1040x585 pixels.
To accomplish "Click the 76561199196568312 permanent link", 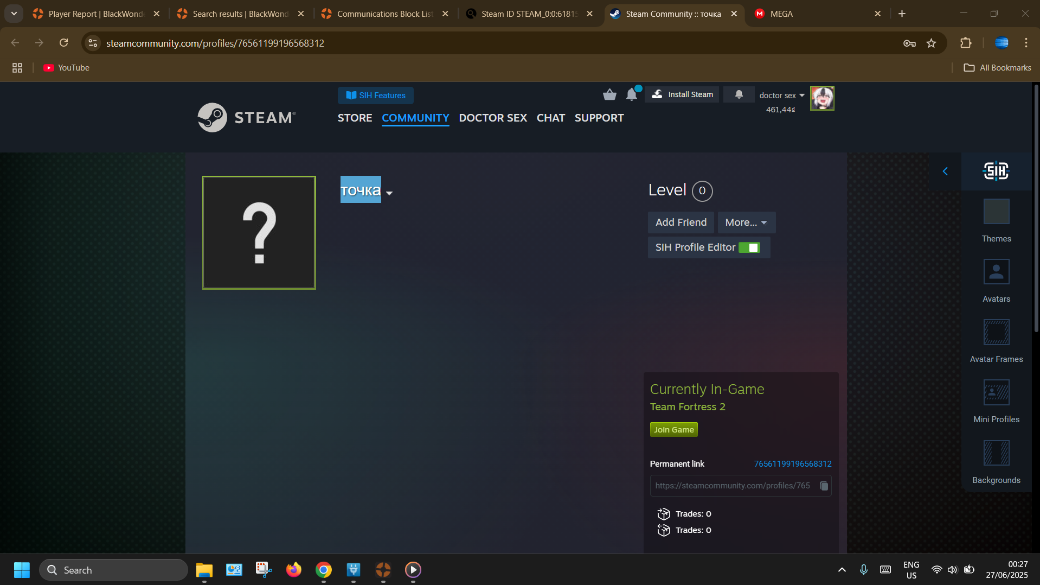I will tap(793, 464).
